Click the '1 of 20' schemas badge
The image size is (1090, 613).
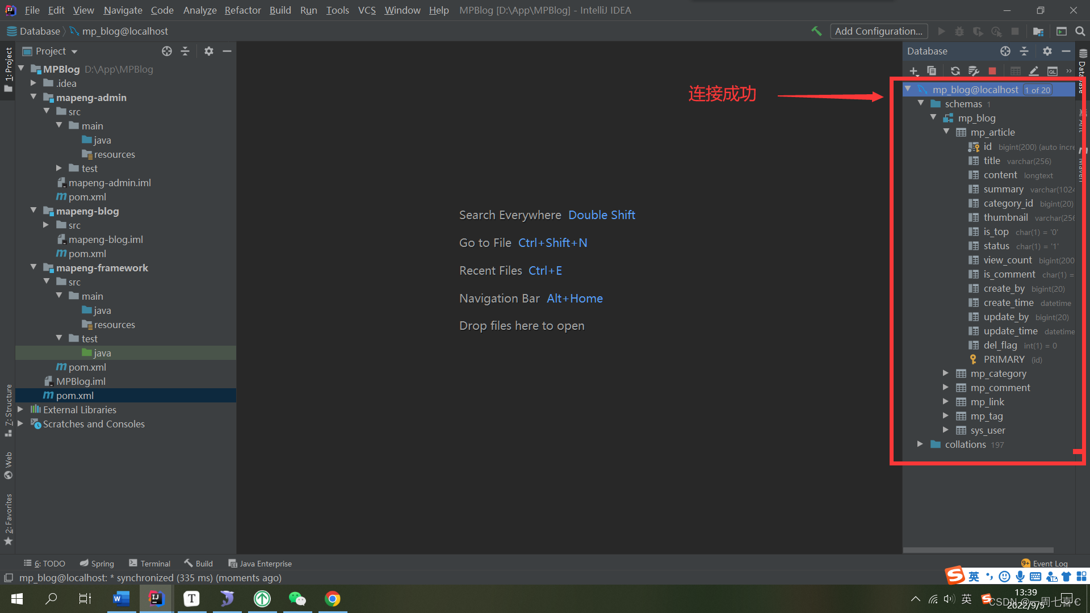[1037, 90]
